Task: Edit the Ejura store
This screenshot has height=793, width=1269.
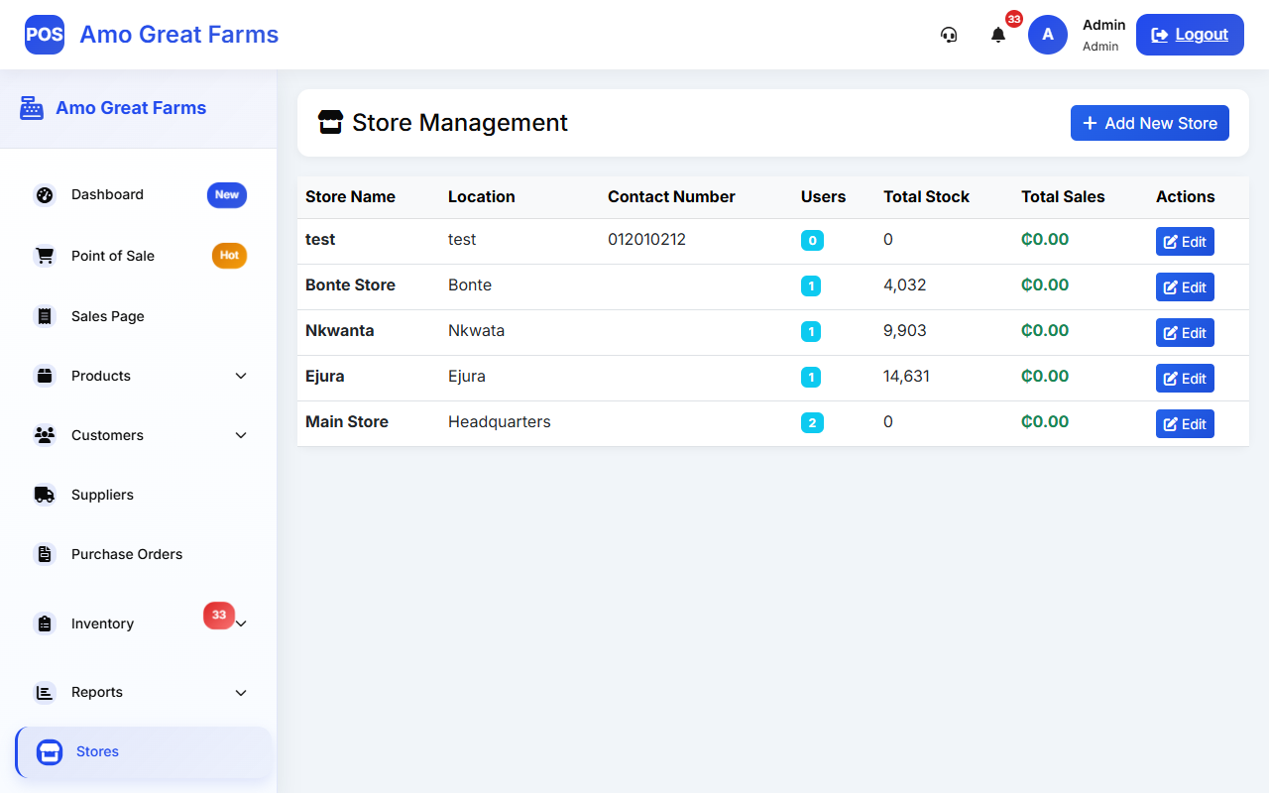Action: [x=1185, y=379]
